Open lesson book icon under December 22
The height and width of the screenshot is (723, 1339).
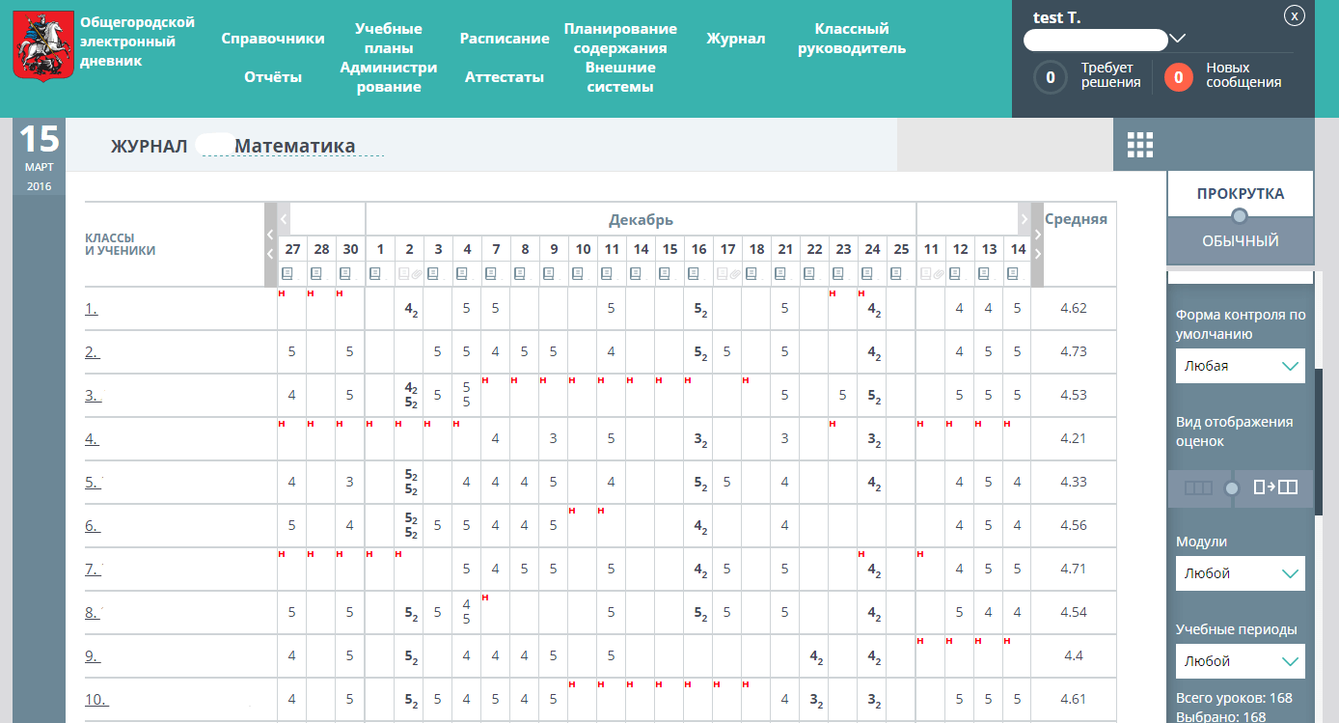[x=809, y=274]
